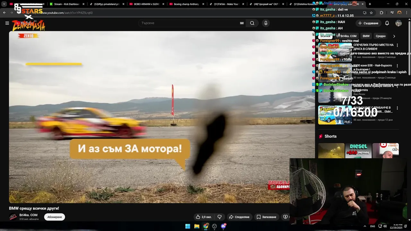
Task: Switch to the #fyp privateland TikTok tab
Action: pyautogui.click(x=107, y=4)
